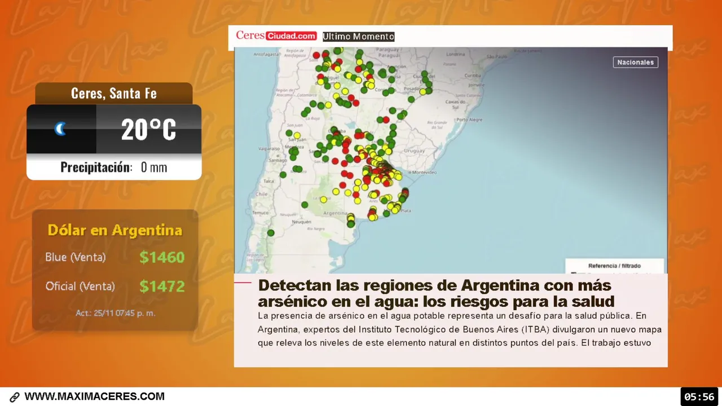The width and height of the screenshot is (722, 406).
Task: Click the arsenic map image
Action: coord(451,161)
